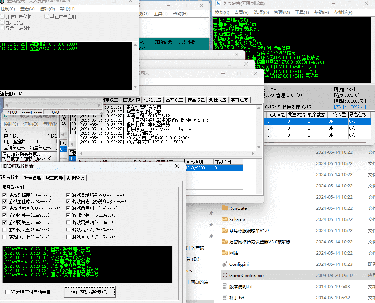Select the 菜鸟私服编辑器V1.0 folder icon
375x303 pixels.
[225, 230]
